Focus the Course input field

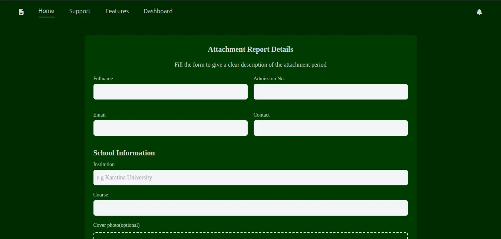click(250, 208)
